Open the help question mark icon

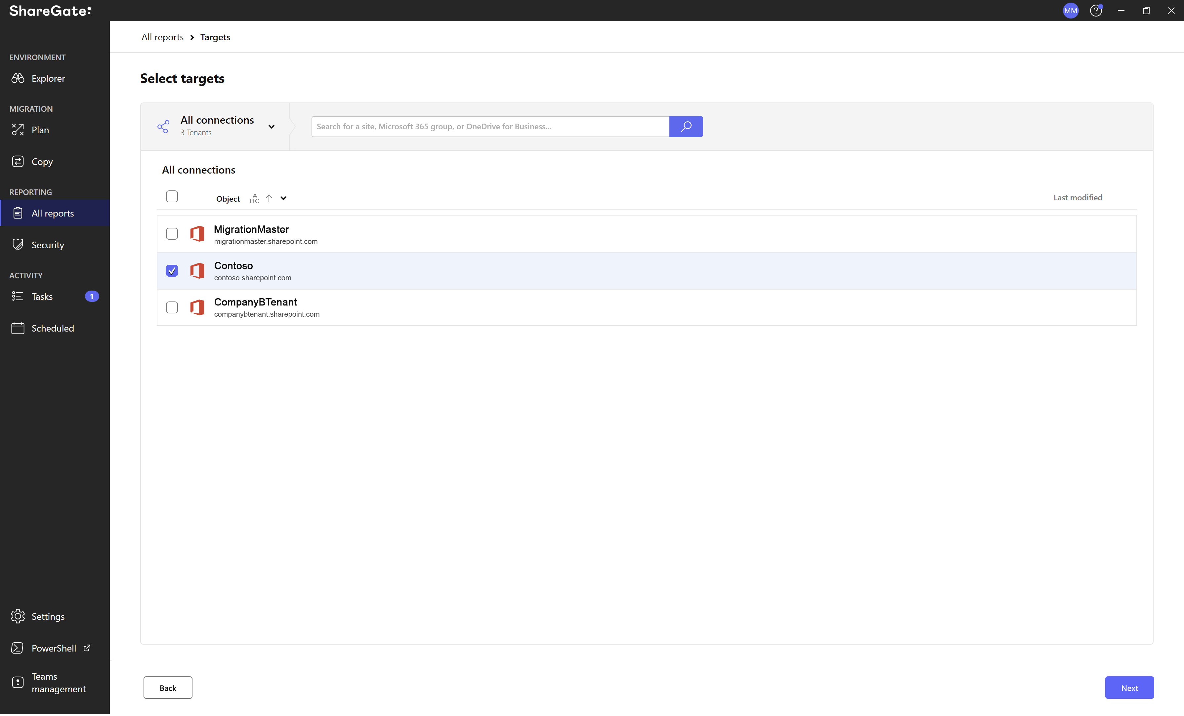coord(1096,11)
